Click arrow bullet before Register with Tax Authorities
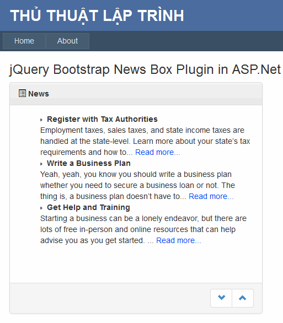 [41, 120]
